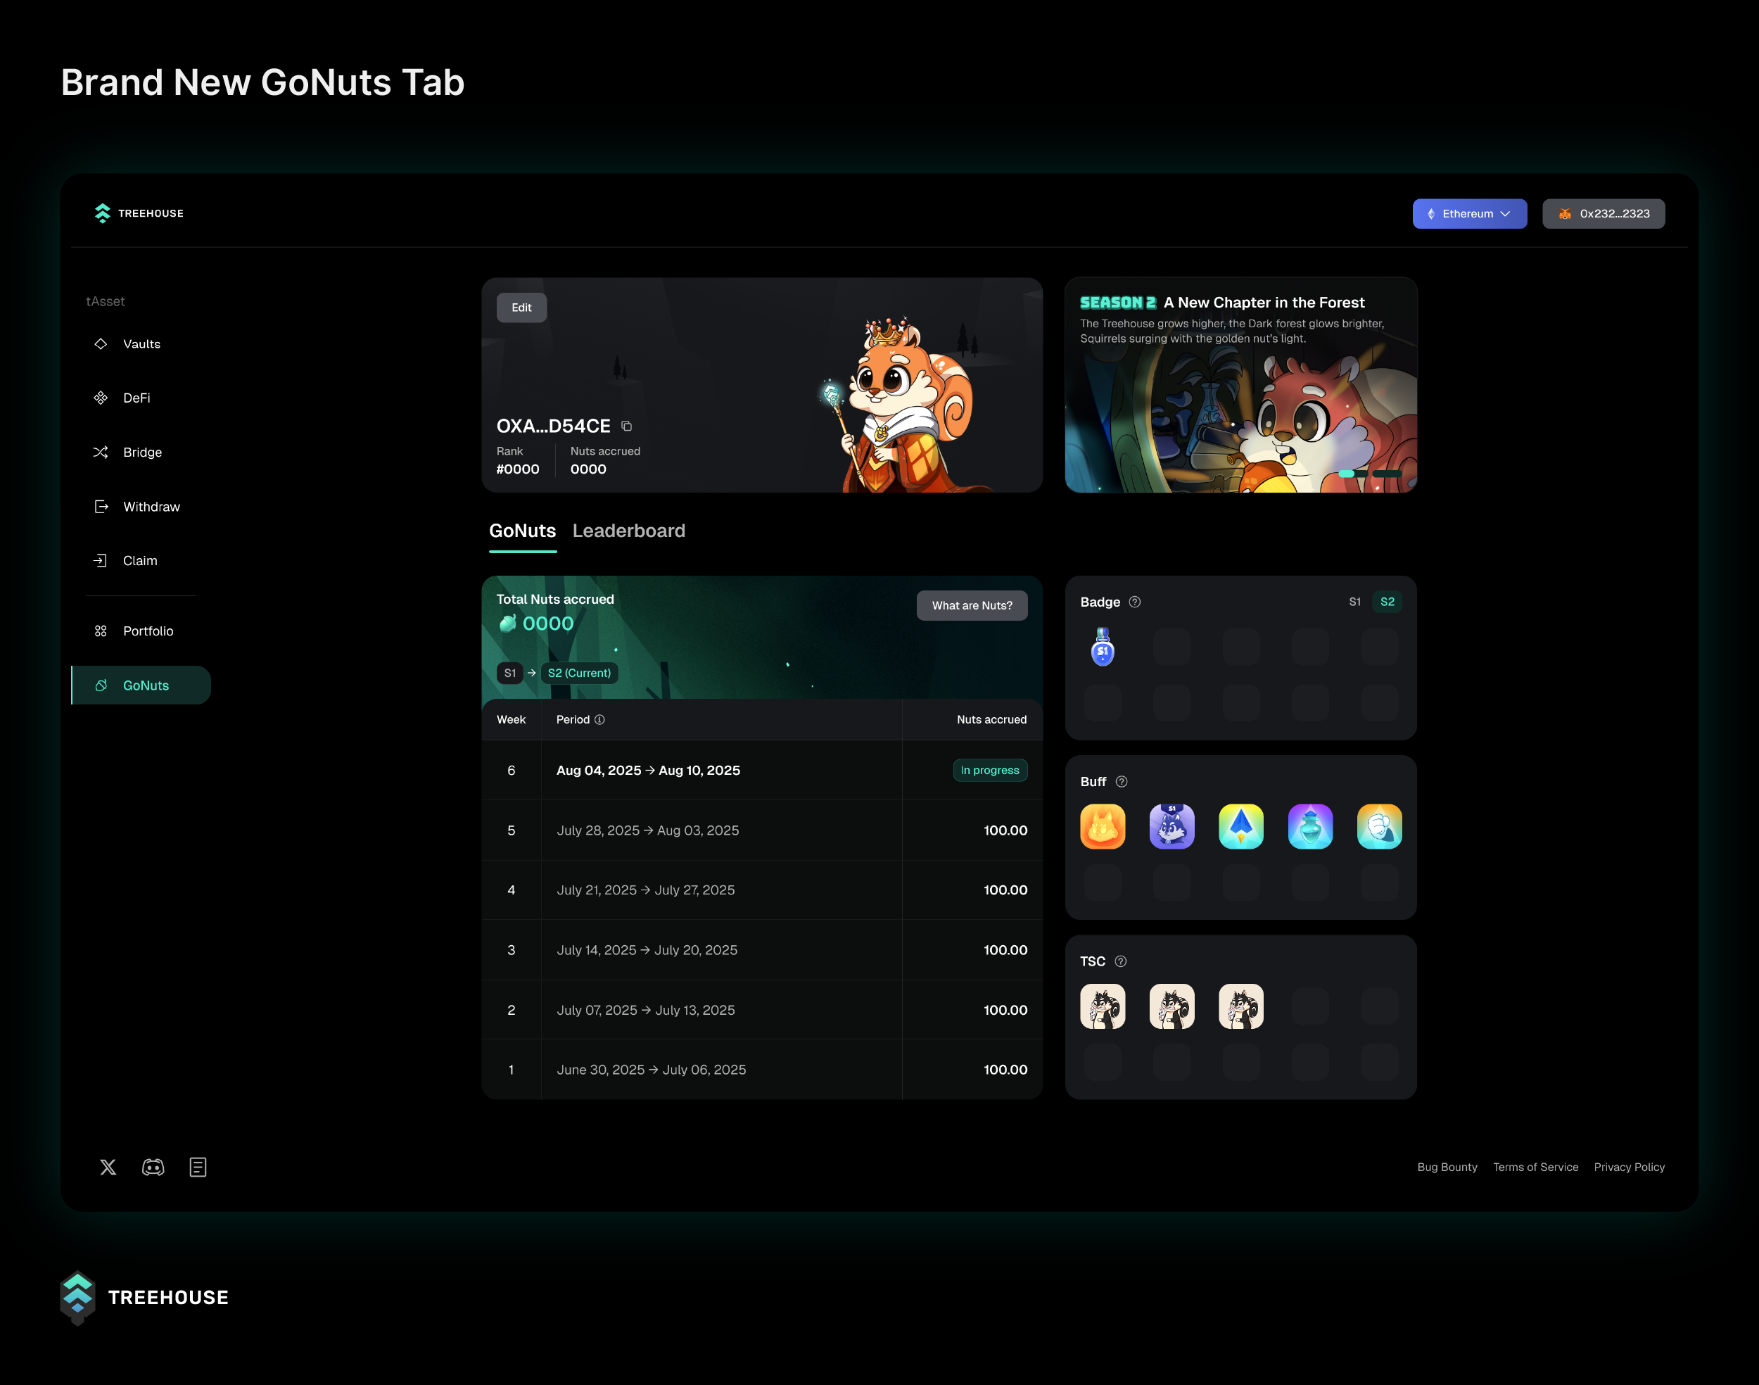
Task: Click the second TSC squirrel NFT
Action: click(1172, 1006)
